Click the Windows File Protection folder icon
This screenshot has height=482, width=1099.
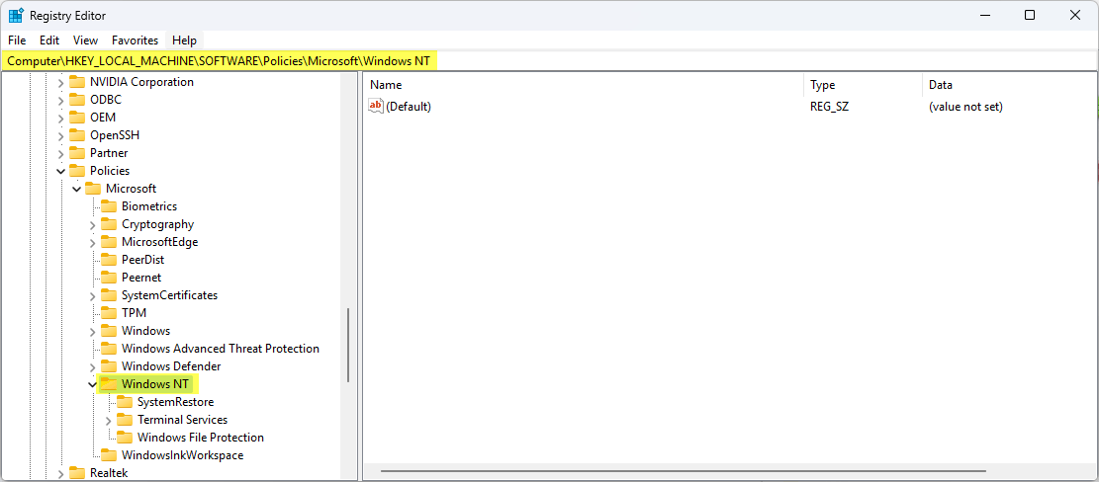[x=124, y=438]
